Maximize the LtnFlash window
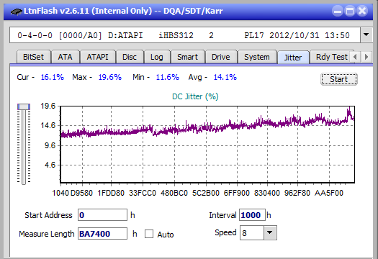The height and width of the screenshot is (259, 378). [x=350, y=11]
